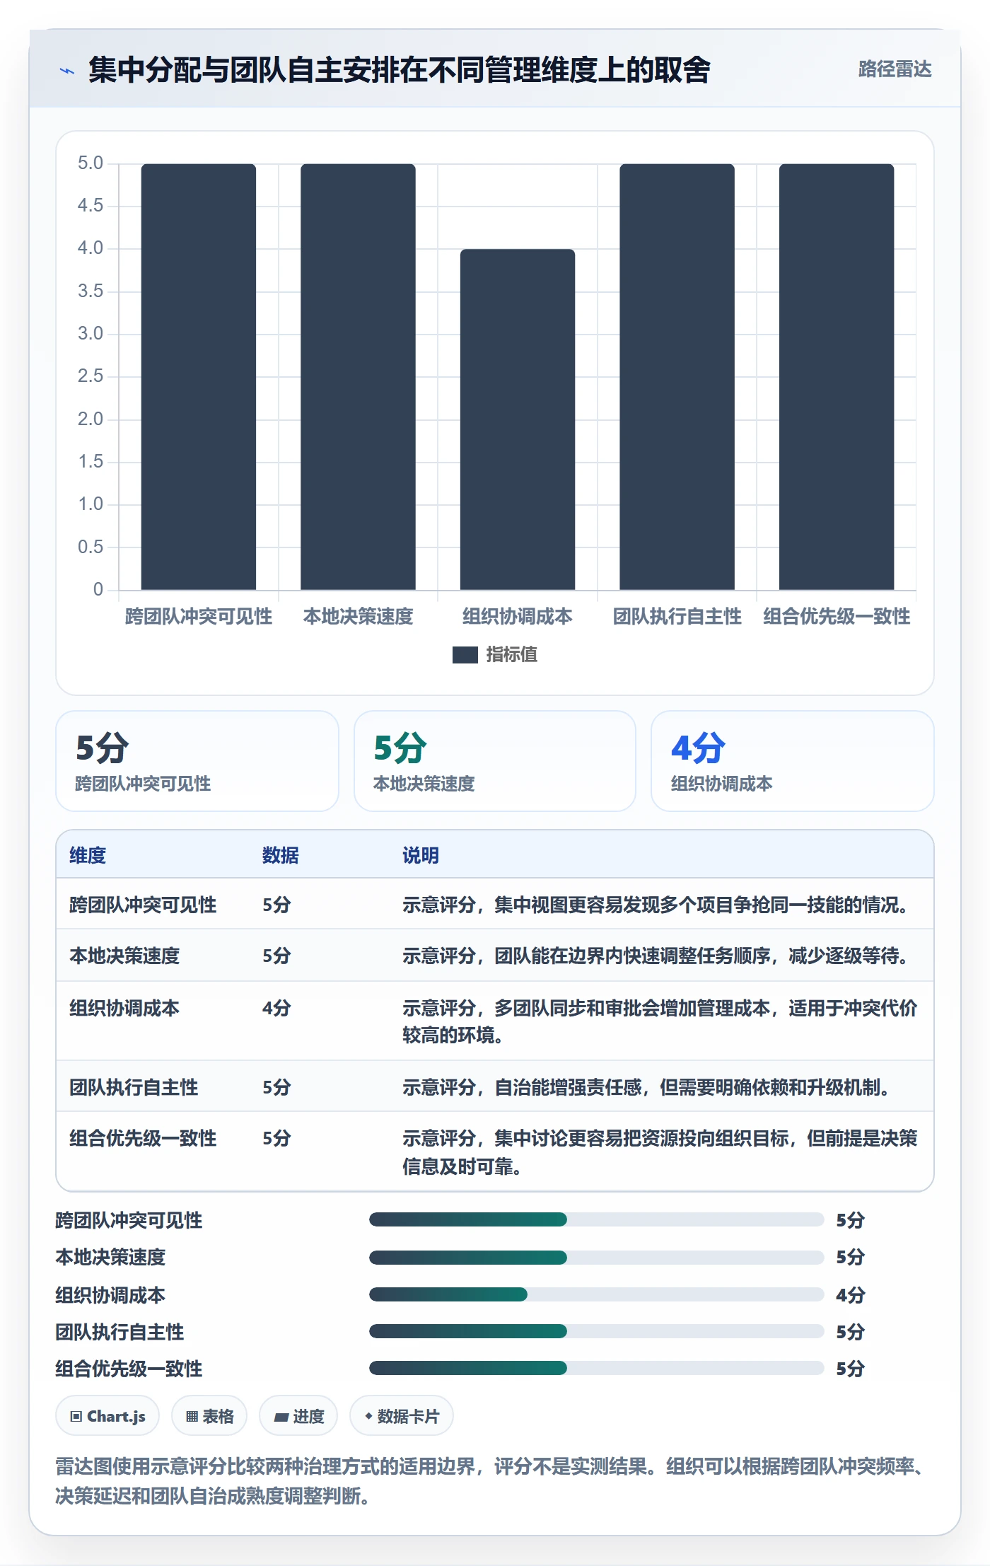The image size is (990, 1566).
Task: Click the 组织协调成本 progress bar
Action: (596, 1294)
